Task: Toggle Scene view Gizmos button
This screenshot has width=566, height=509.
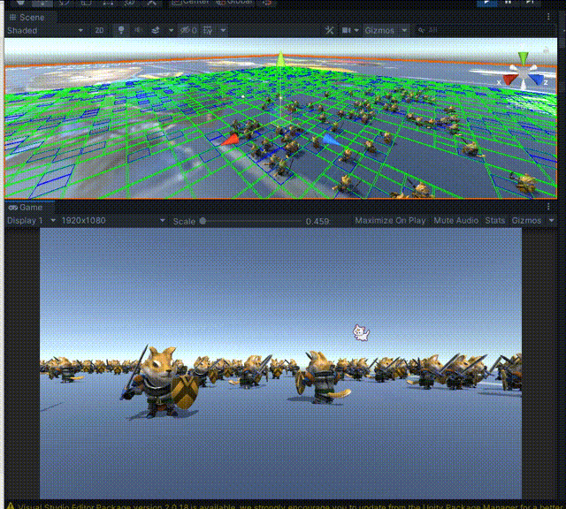Action: [379, 30]
